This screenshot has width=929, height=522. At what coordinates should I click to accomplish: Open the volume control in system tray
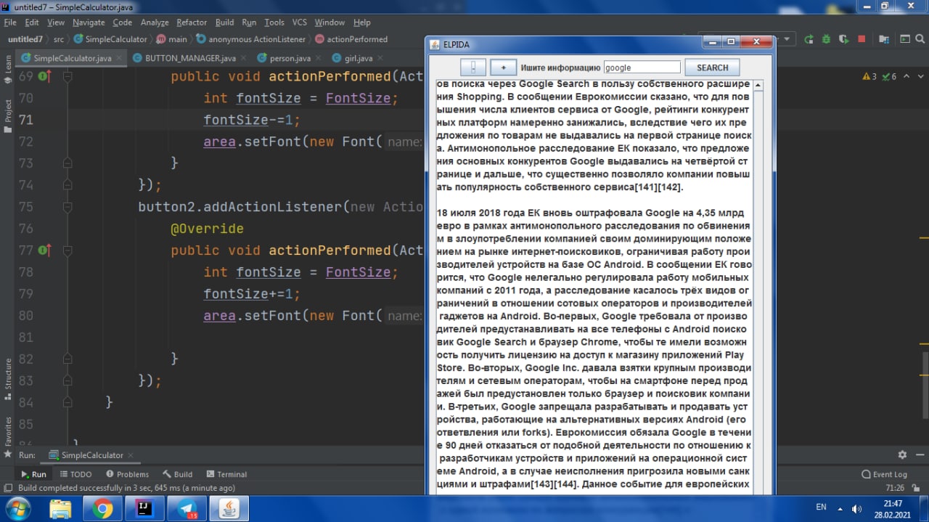[x=856, y=509]
